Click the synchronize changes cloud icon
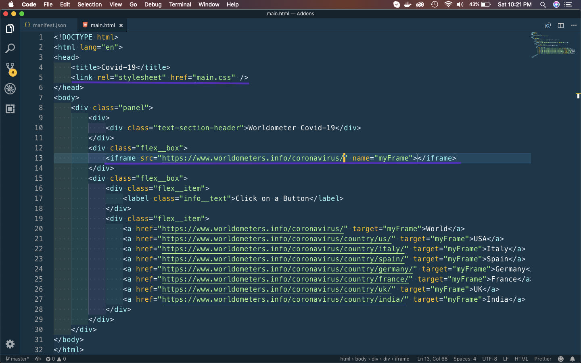 [x=38, y=359]
